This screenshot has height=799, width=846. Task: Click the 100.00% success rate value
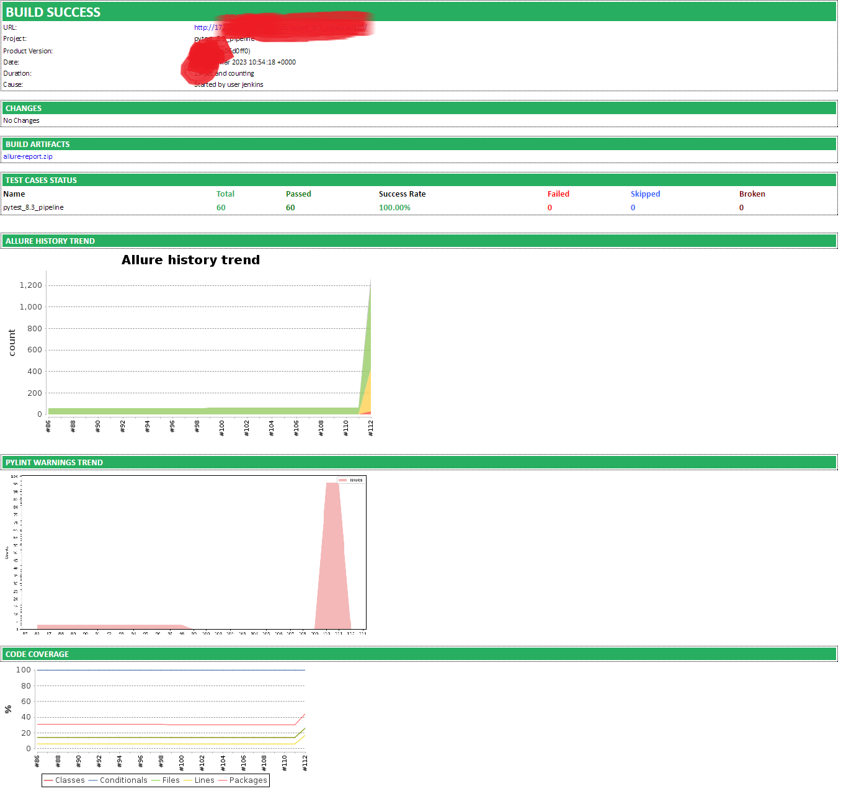(x=394, y=207)
